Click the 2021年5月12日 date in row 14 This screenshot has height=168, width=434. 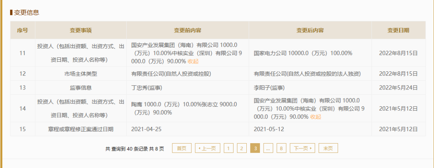click(x=398, y=109)
